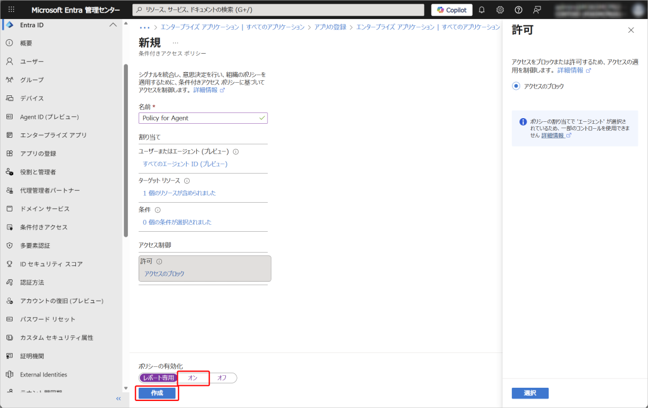
Task: Set policy state to レポート専用
Action: [x=158, y=378]
